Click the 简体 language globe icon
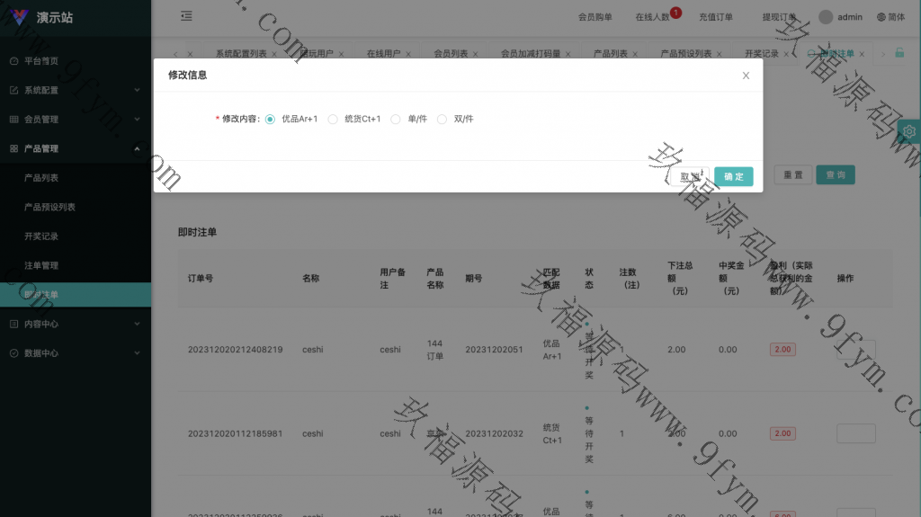Screen dimensions: 921x517 coord(881,16)
